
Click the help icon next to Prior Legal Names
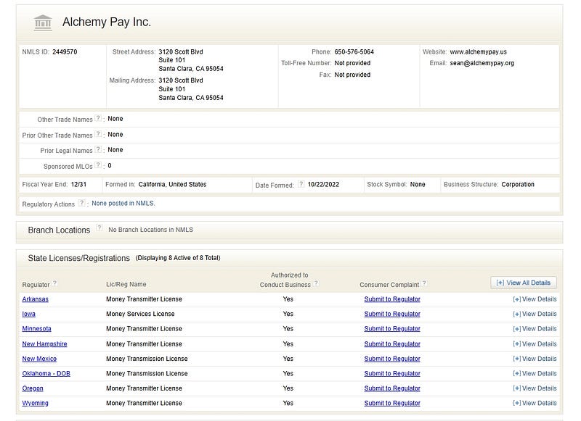[98, 149]
